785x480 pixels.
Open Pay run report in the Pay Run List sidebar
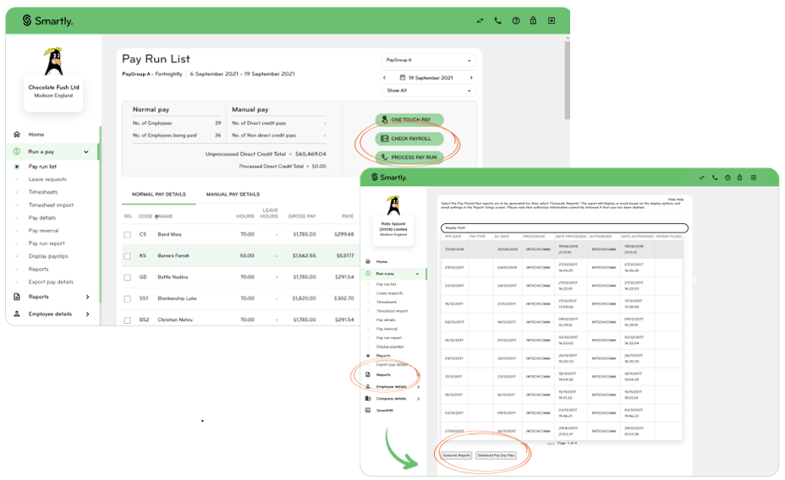tap(47, 243)
